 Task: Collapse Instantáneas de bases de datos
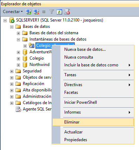(18, 40)
